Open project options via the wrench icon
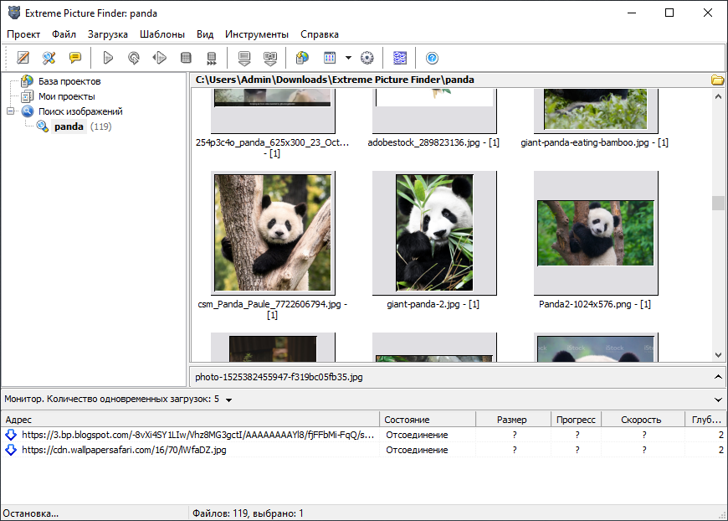The height and width of the screenshot is (521, 728). [49, 57]
